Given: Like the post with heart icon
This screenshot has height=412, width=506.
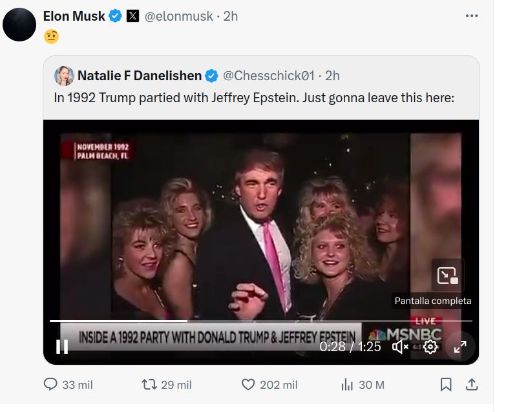Looking at the screenshot, I should (248, 385).
